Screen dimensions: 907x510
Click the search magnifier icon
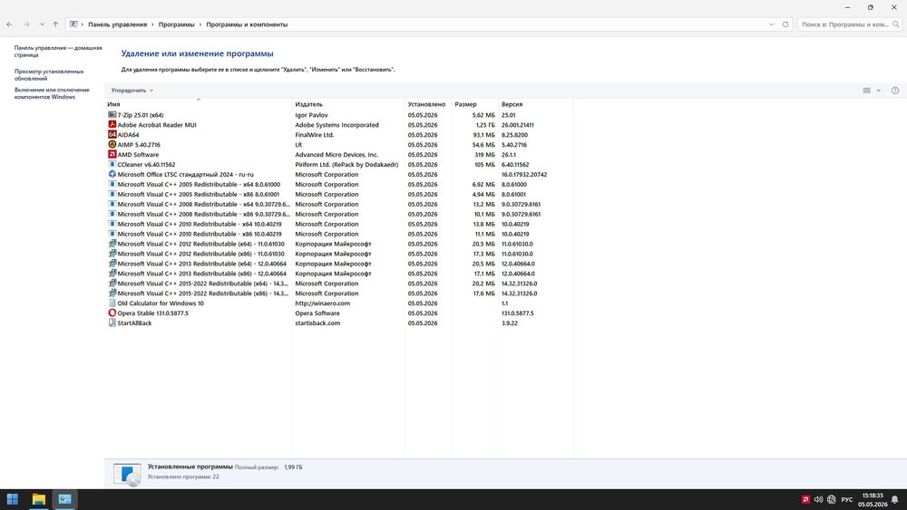(x=896, y=24)
